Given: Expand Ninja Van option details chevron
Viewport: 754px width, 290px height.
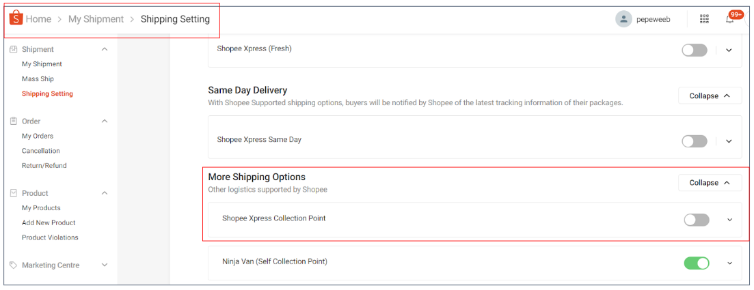Looking at the screenshot, I should pos(729,263).
